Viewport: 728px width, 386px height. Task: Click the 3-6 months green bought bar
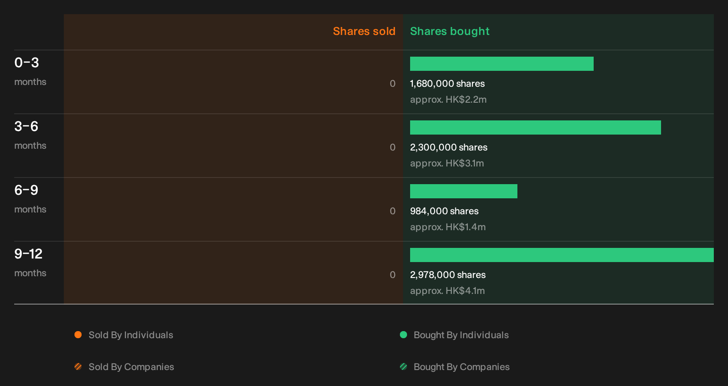pyautogui.click(x=536, y=127)
